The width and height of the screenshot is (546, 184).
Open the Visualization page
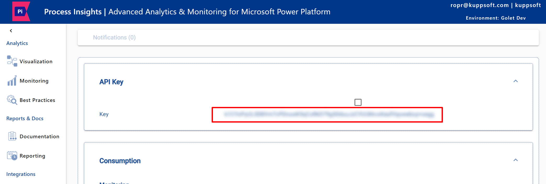pos(36,61)
